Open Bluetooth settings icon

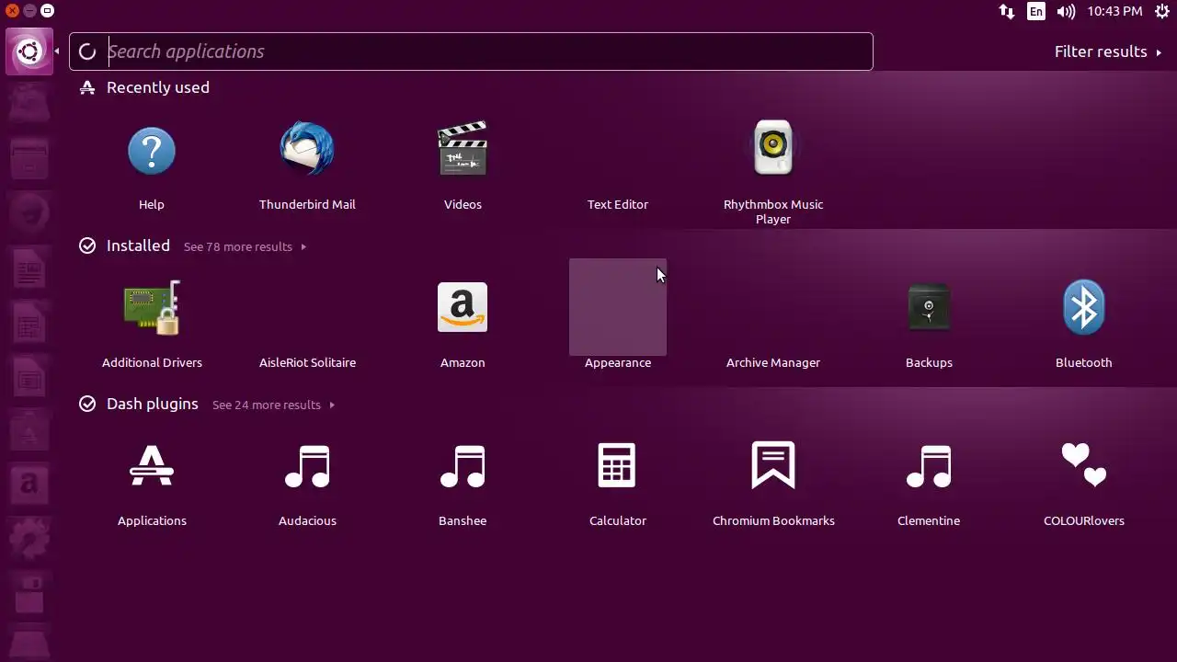[x=1084, y=307]
